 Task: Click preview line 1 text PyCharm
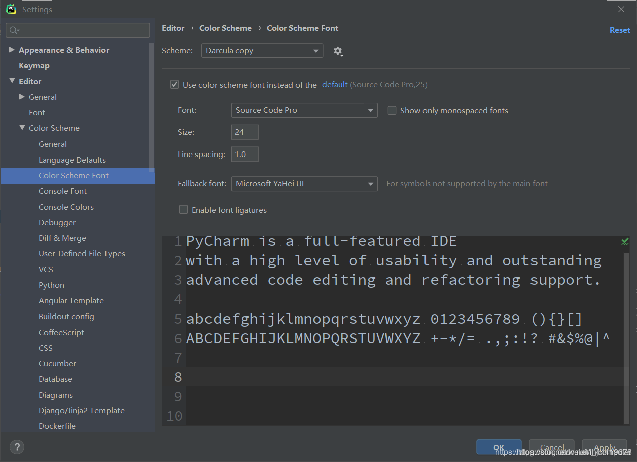pos(218,241)
